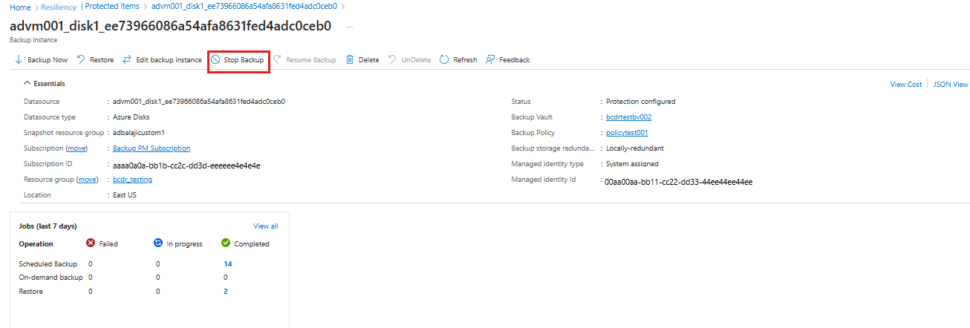
Task: Click the Subscription move link
Action: [77, 148]
